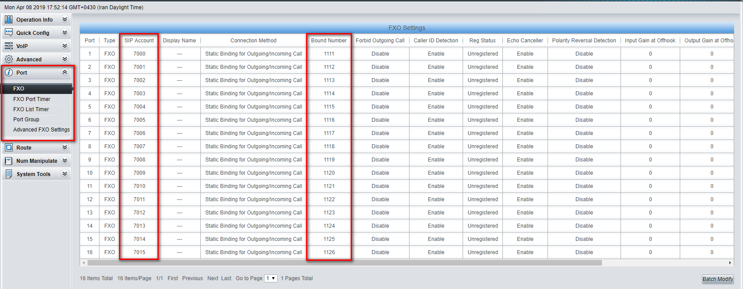
Task: Go to the Previous page link
Action: [192, 278]
